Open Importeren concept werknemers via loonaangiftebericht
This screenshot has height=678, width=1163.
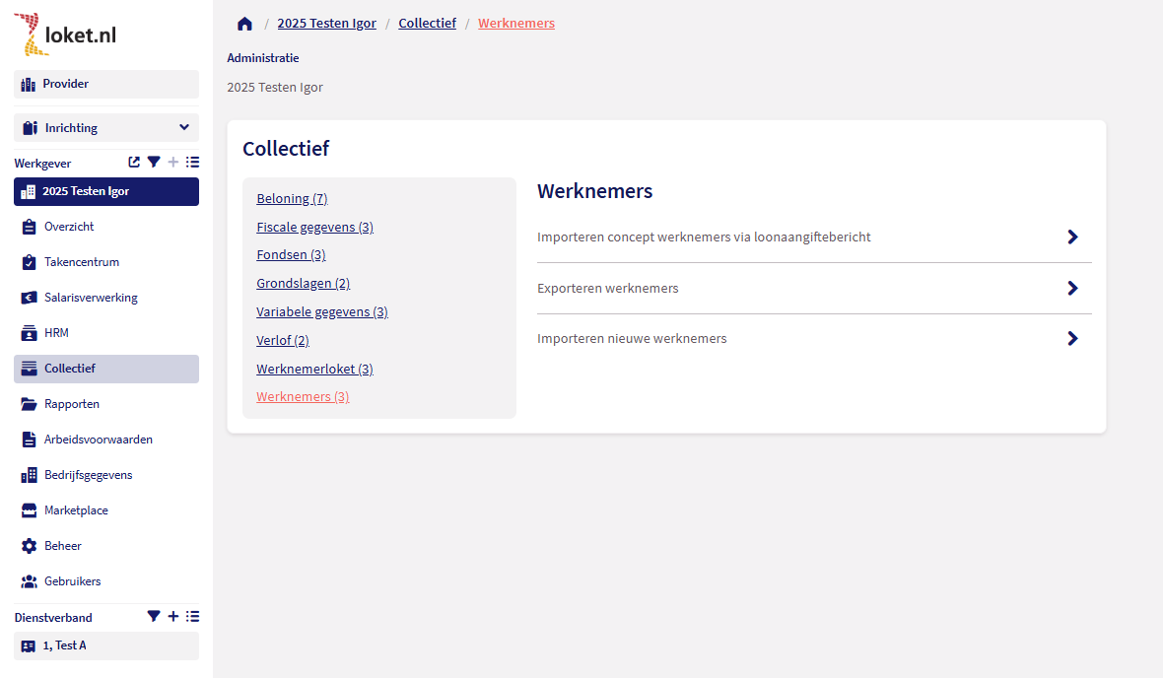pyautogui.click(x=704, y=237)
